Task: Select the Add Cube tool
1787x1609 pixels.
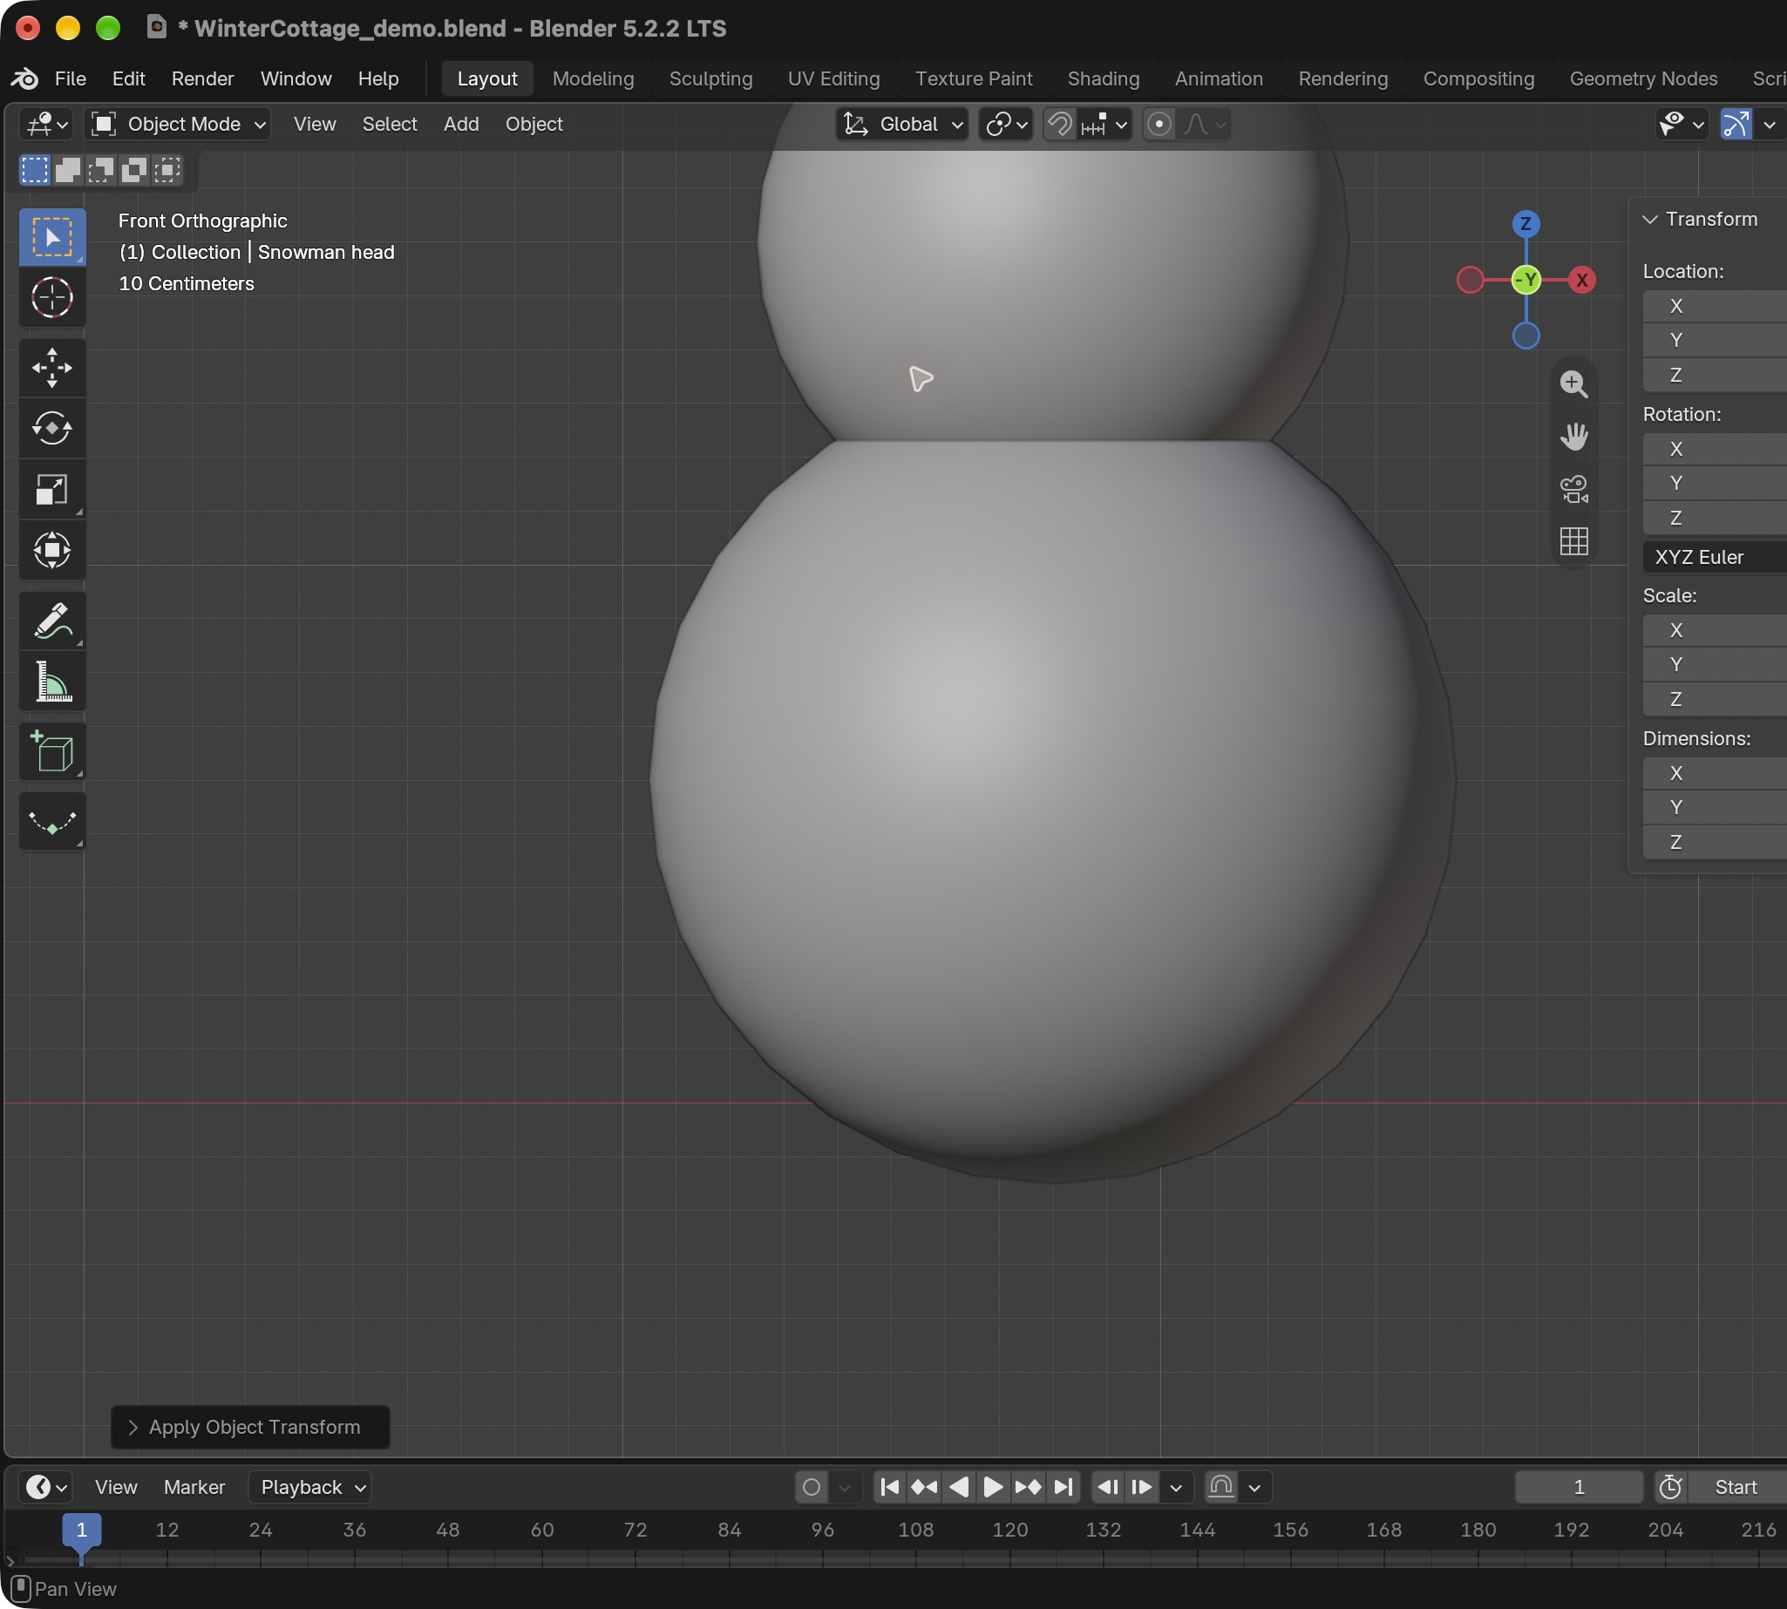Action: click(x=52, y=752)
